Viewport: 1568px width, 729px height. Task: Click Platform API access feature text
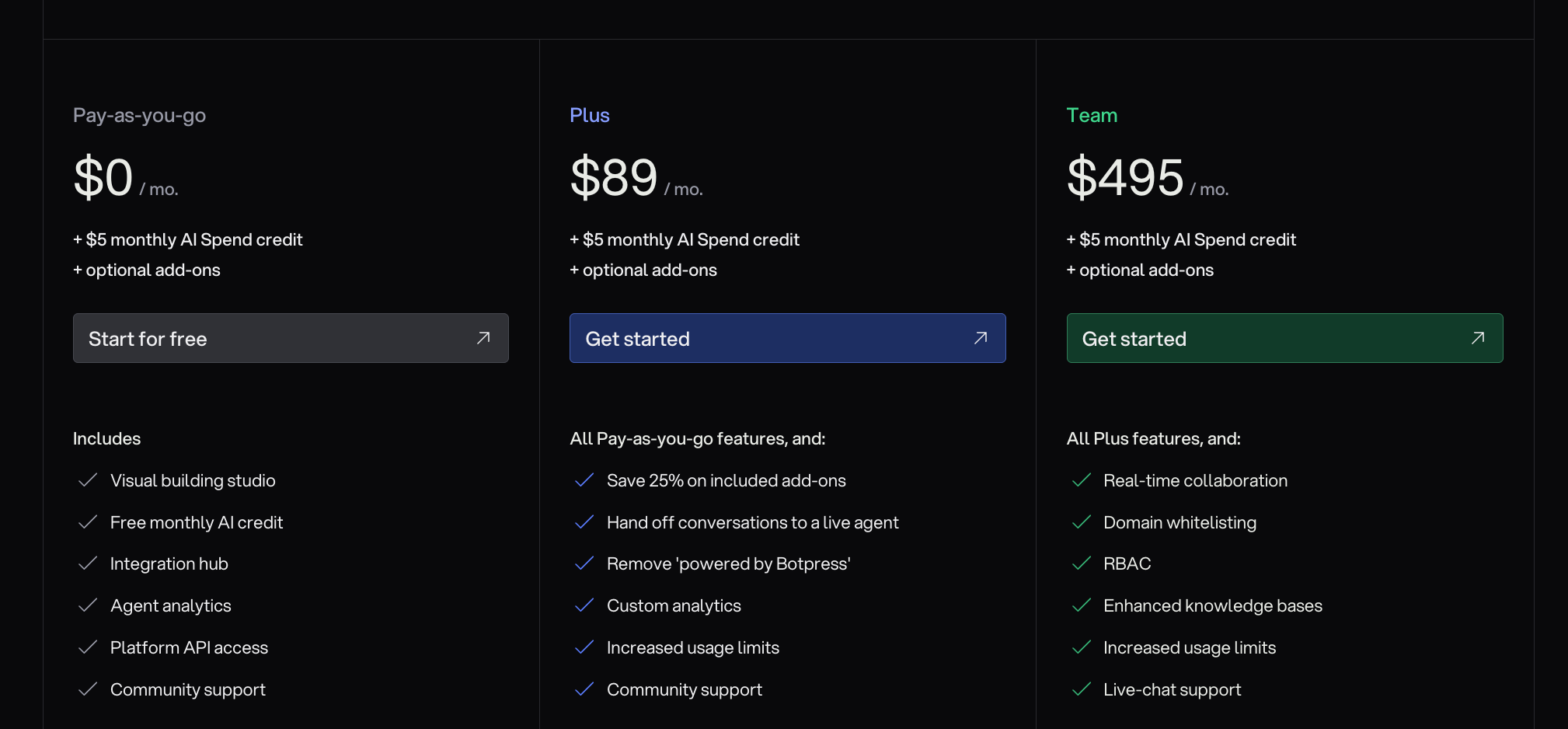[x=189, y=647]
